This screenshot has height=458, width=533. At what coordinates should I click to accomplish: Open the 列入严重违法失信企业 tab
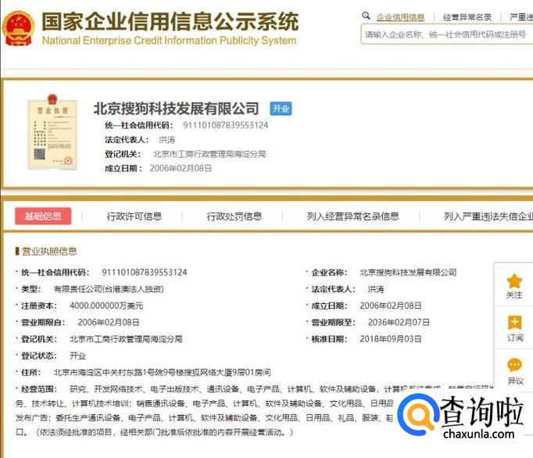coord(488,216)
